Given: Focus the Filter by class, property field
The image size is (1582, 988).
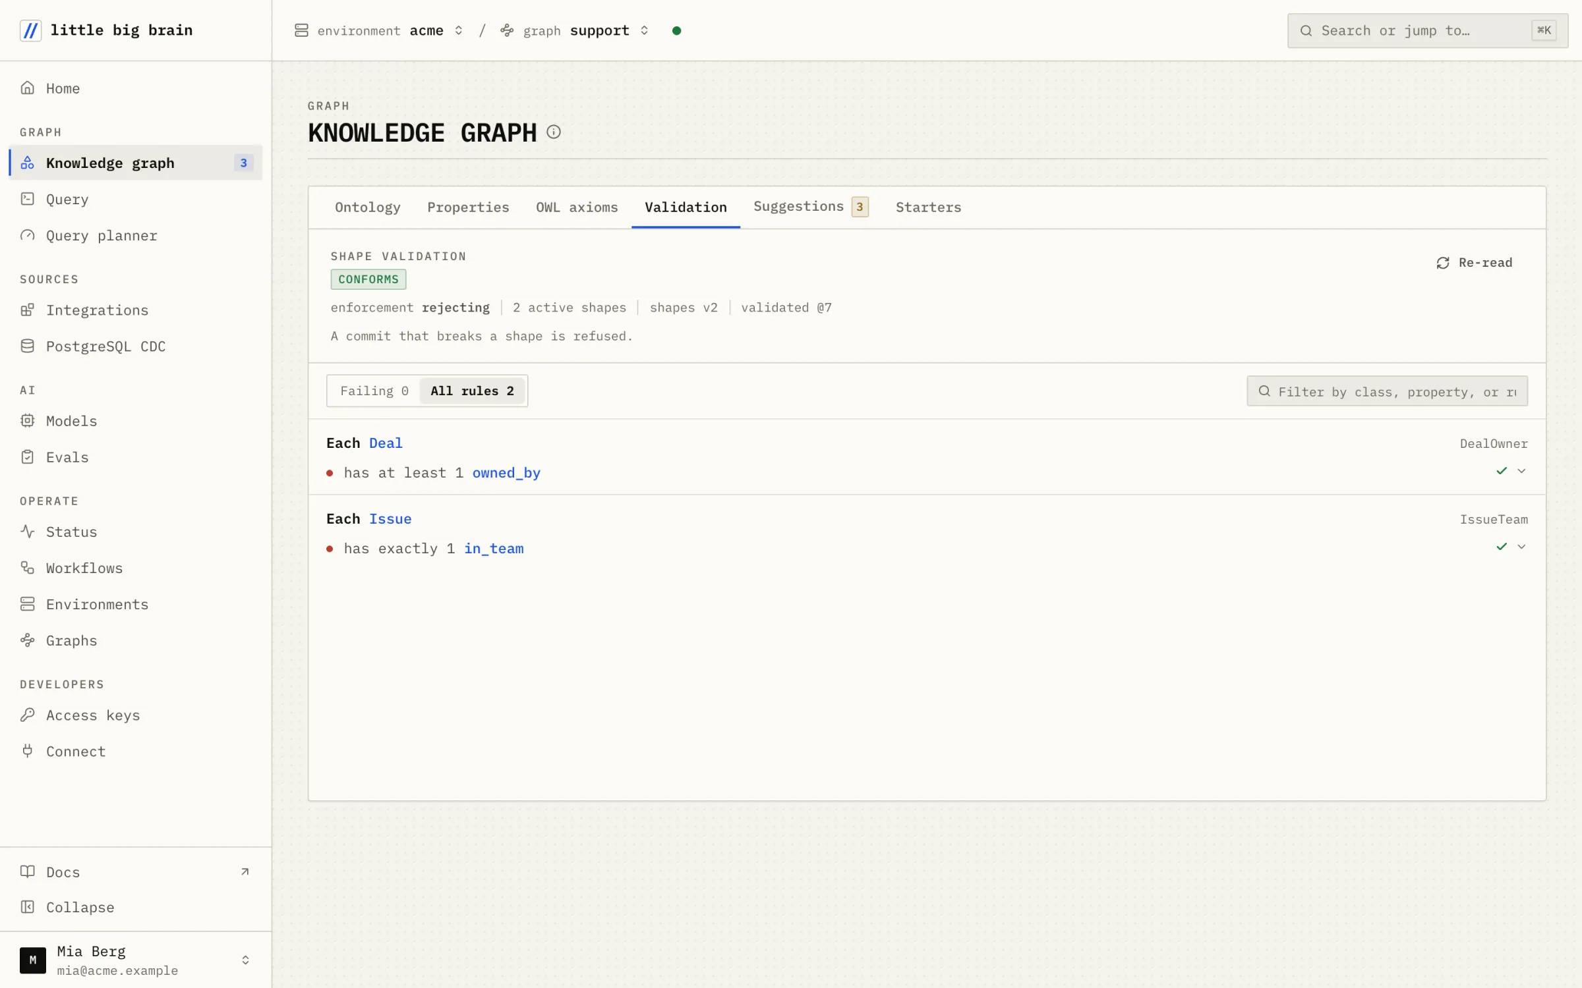Looking at the screenshot, I should (1387, 391).
